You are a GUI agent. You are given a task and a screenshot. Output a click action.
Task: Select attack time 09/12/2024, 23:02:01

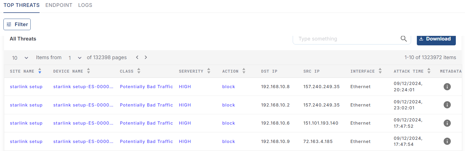pyautogui.click(x=408, y=105)
